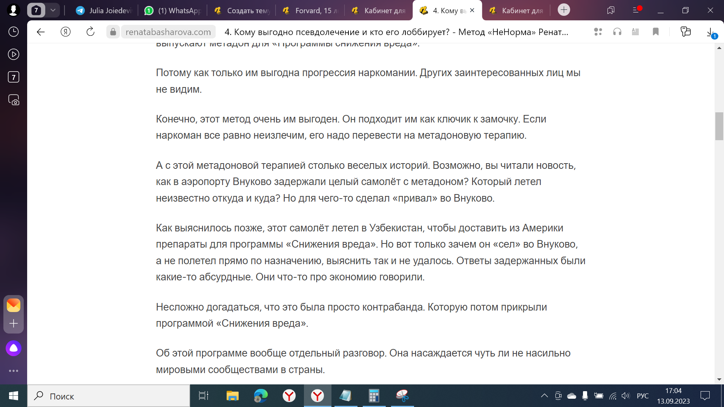This screenshot has width=724, height=407.
Task: Click the video play icon in sidebar
Action: (14, 54)
